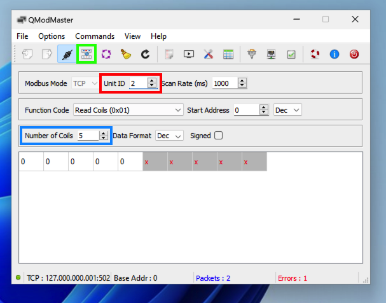Click the Load Session toolbar icon
Viewport: 386px width, 303px height.
[x=27, y=54]
